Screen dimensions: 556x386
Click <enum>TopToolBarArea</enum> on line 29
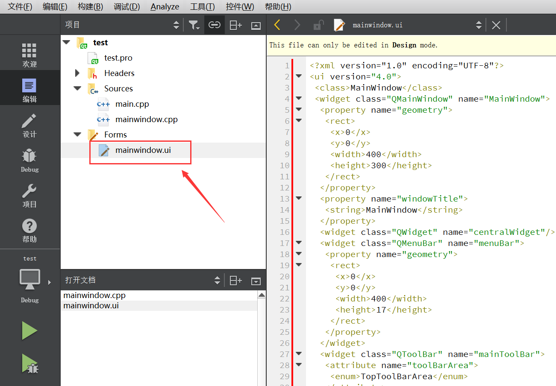click(x=399, y=376)
